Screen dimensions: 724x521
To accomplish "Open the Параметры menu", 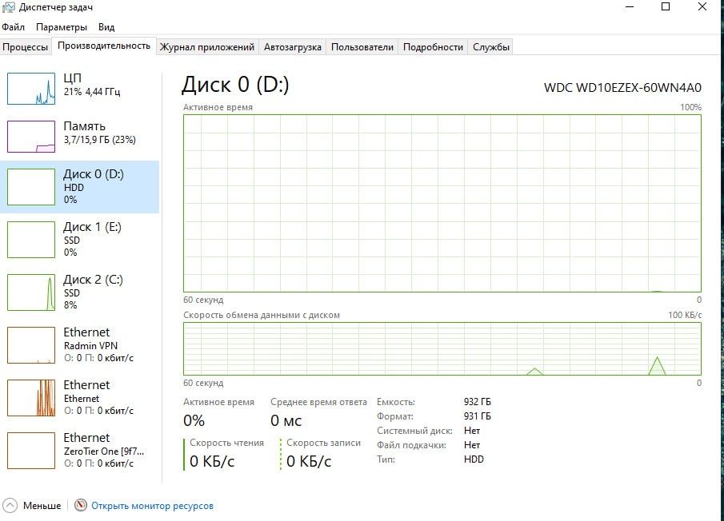I will point(61,27).
